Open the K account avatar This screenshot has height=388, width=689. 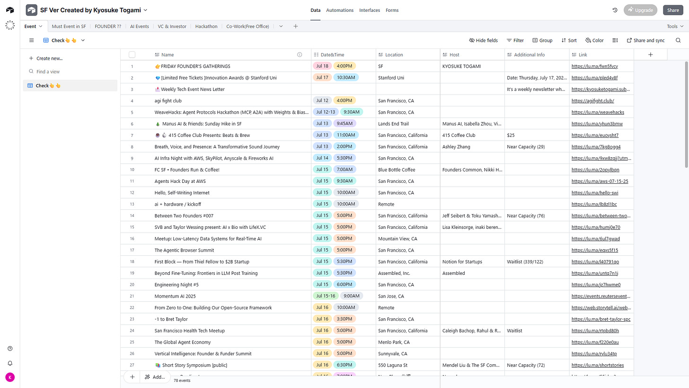click(x=10, y=378)
